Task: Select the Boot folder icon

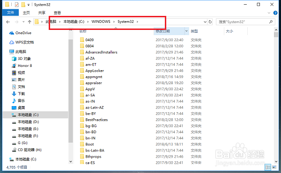Action: (x=82, y=144)
